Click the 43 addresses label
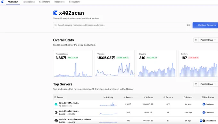 point(65,106)
